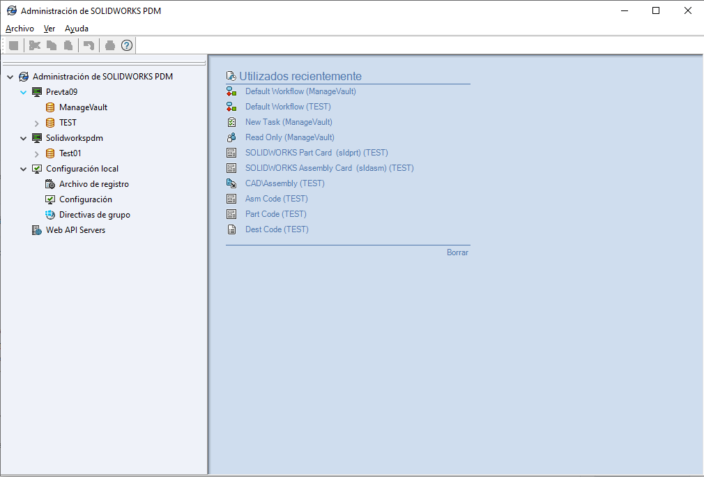
Task: Expand the TEST vault node
Action: 37,123
